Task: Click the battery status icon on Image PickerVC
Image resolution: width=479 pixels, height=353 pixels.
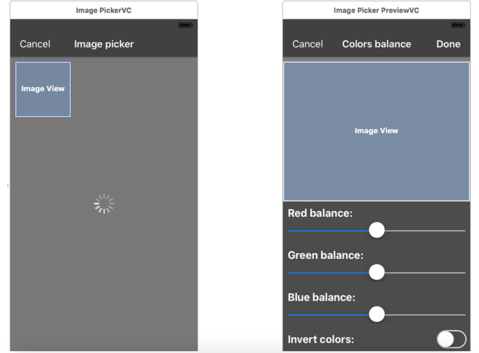Action: click(185, 25)
